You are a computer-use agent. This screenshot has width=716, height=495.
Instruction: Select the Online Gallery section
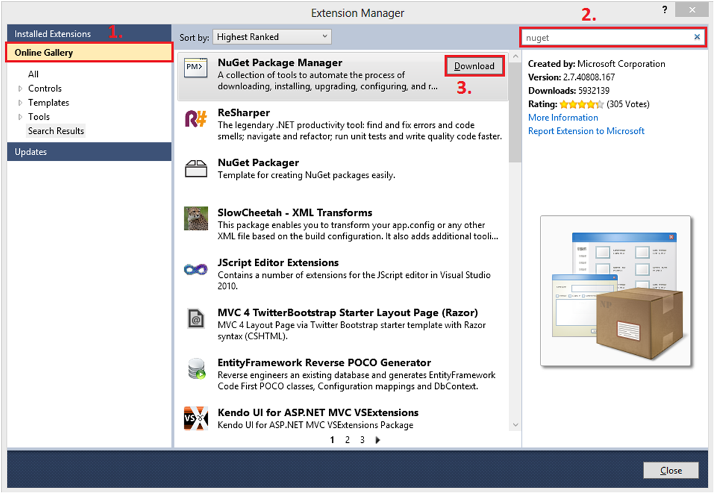point(89,53)
